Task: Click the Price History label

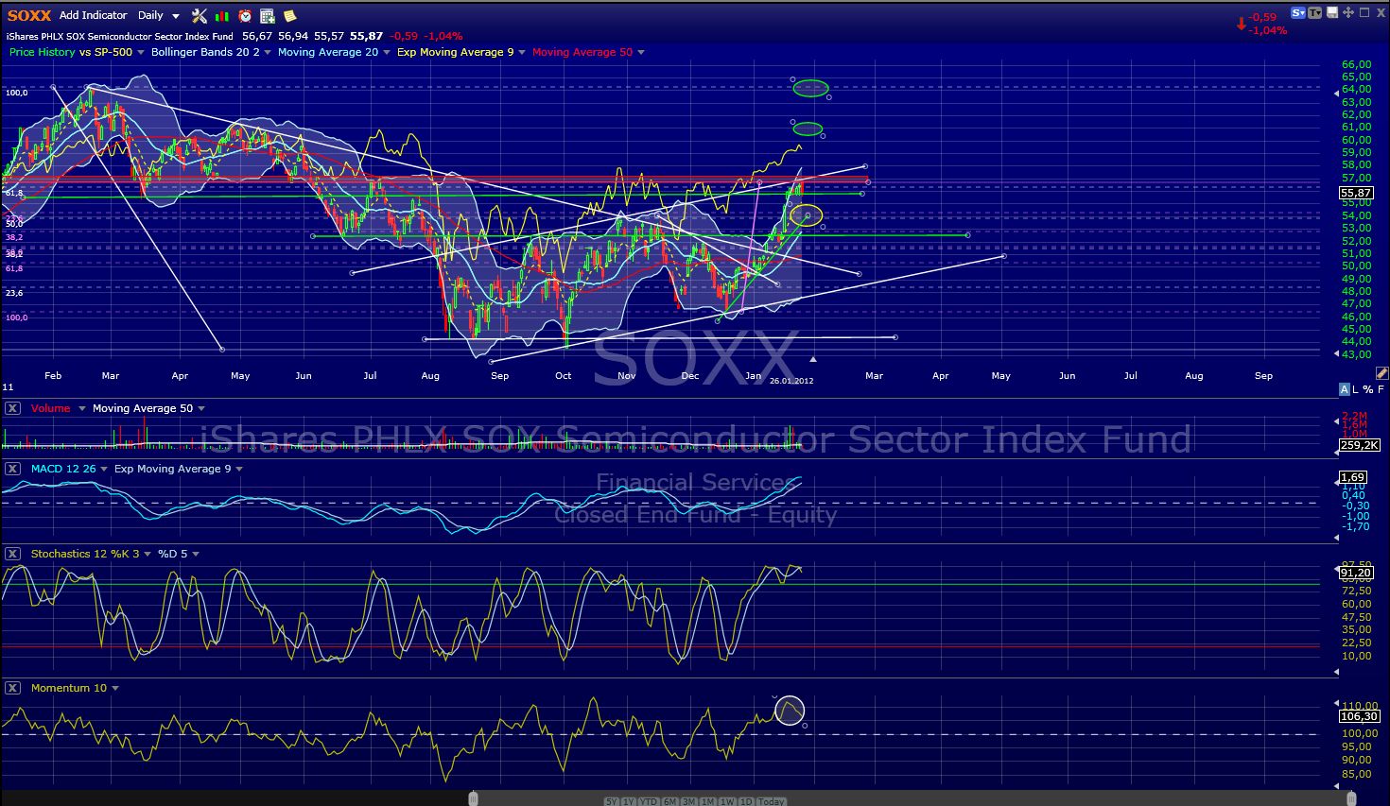Action: (42, 52)
